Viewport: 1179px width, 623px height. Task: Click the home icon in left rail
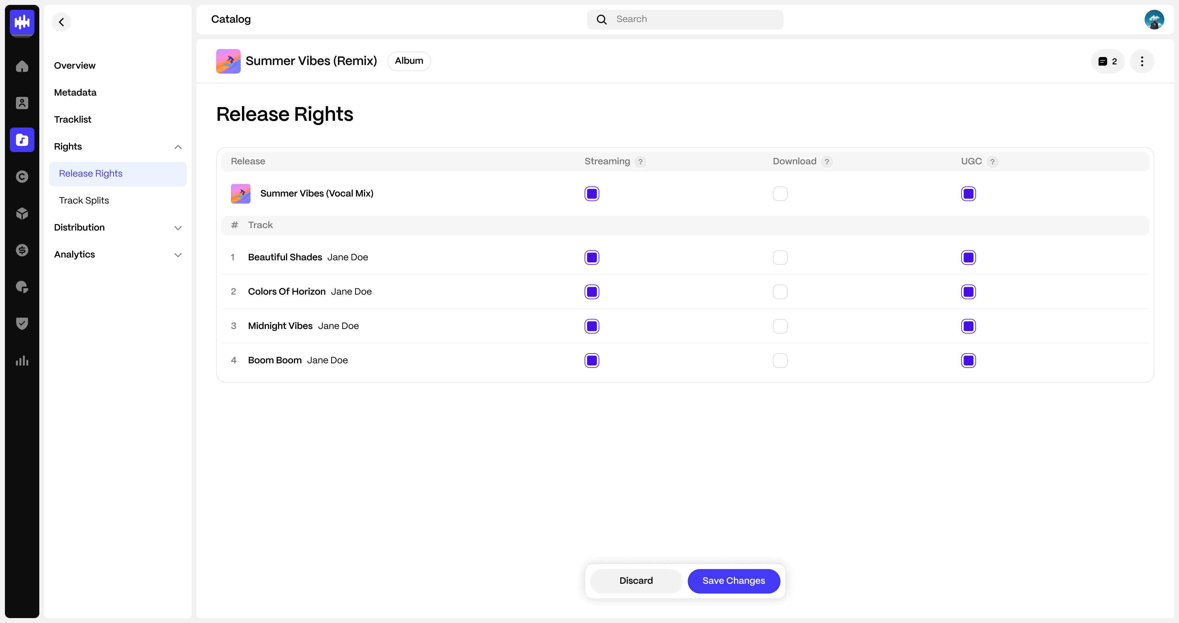[x=22, y=66]
